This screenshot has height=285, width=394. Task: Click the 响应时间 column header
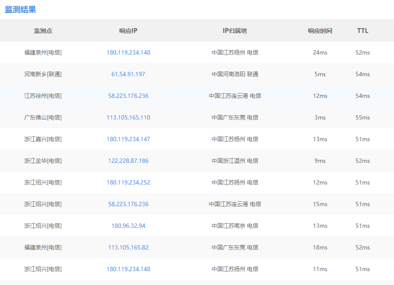coord(320,31)
